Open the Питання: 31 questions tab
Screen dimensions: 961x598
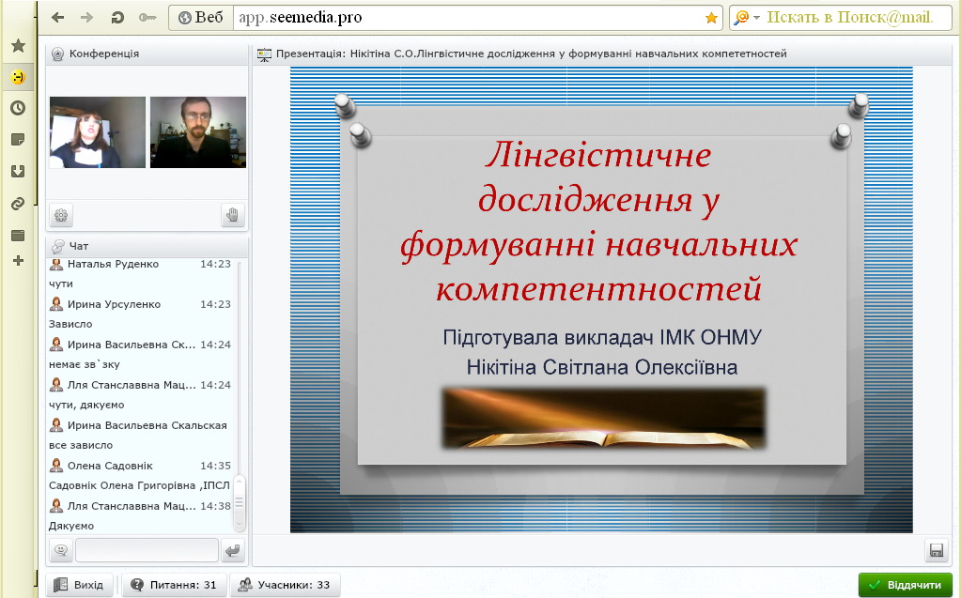click(174, 585)
